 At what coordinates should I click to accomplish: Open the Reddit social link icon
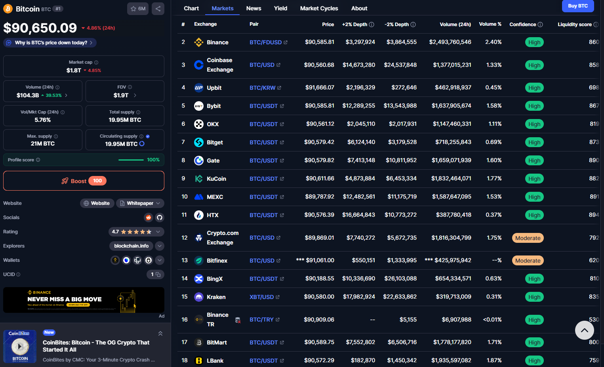pyautogui.click(x=149, y=218)
